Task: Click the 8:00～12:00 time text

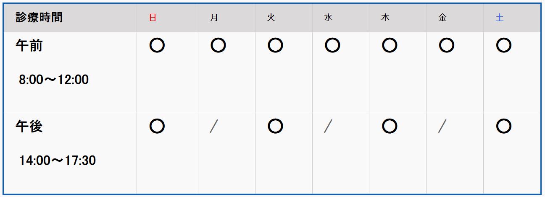Action: [54, 80]
